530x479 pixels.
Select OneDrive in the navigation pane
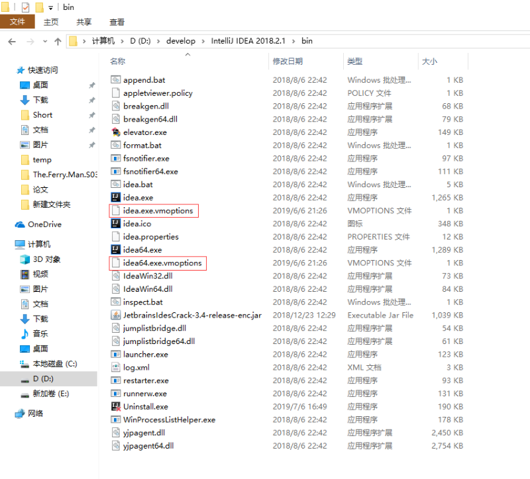click(x=44, y=224)
